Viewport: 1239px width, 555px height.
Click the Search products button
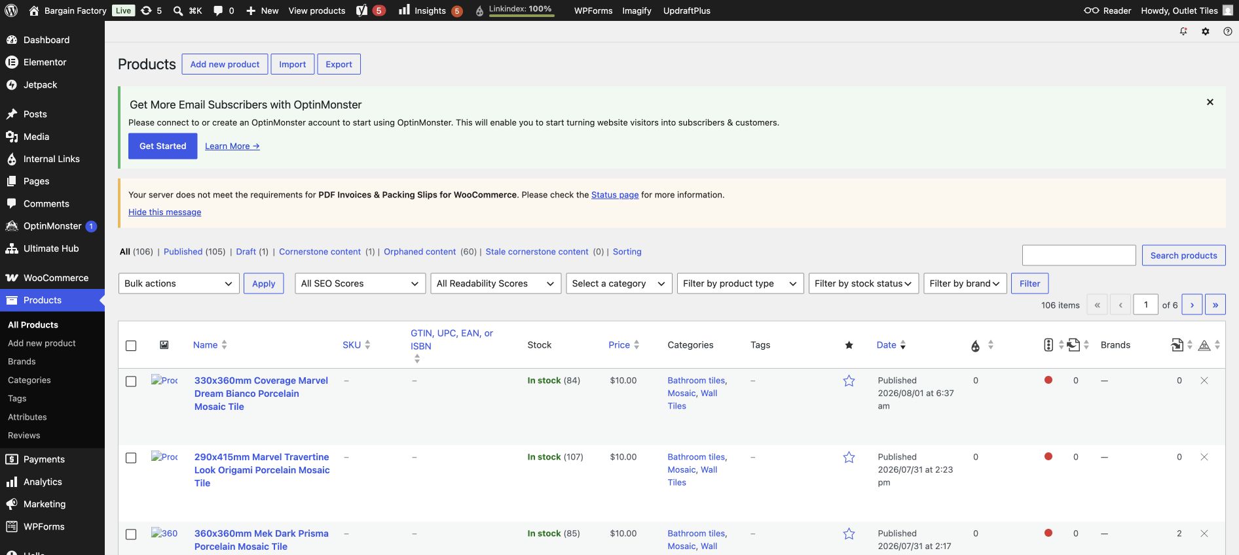(x=1184, y=256)
